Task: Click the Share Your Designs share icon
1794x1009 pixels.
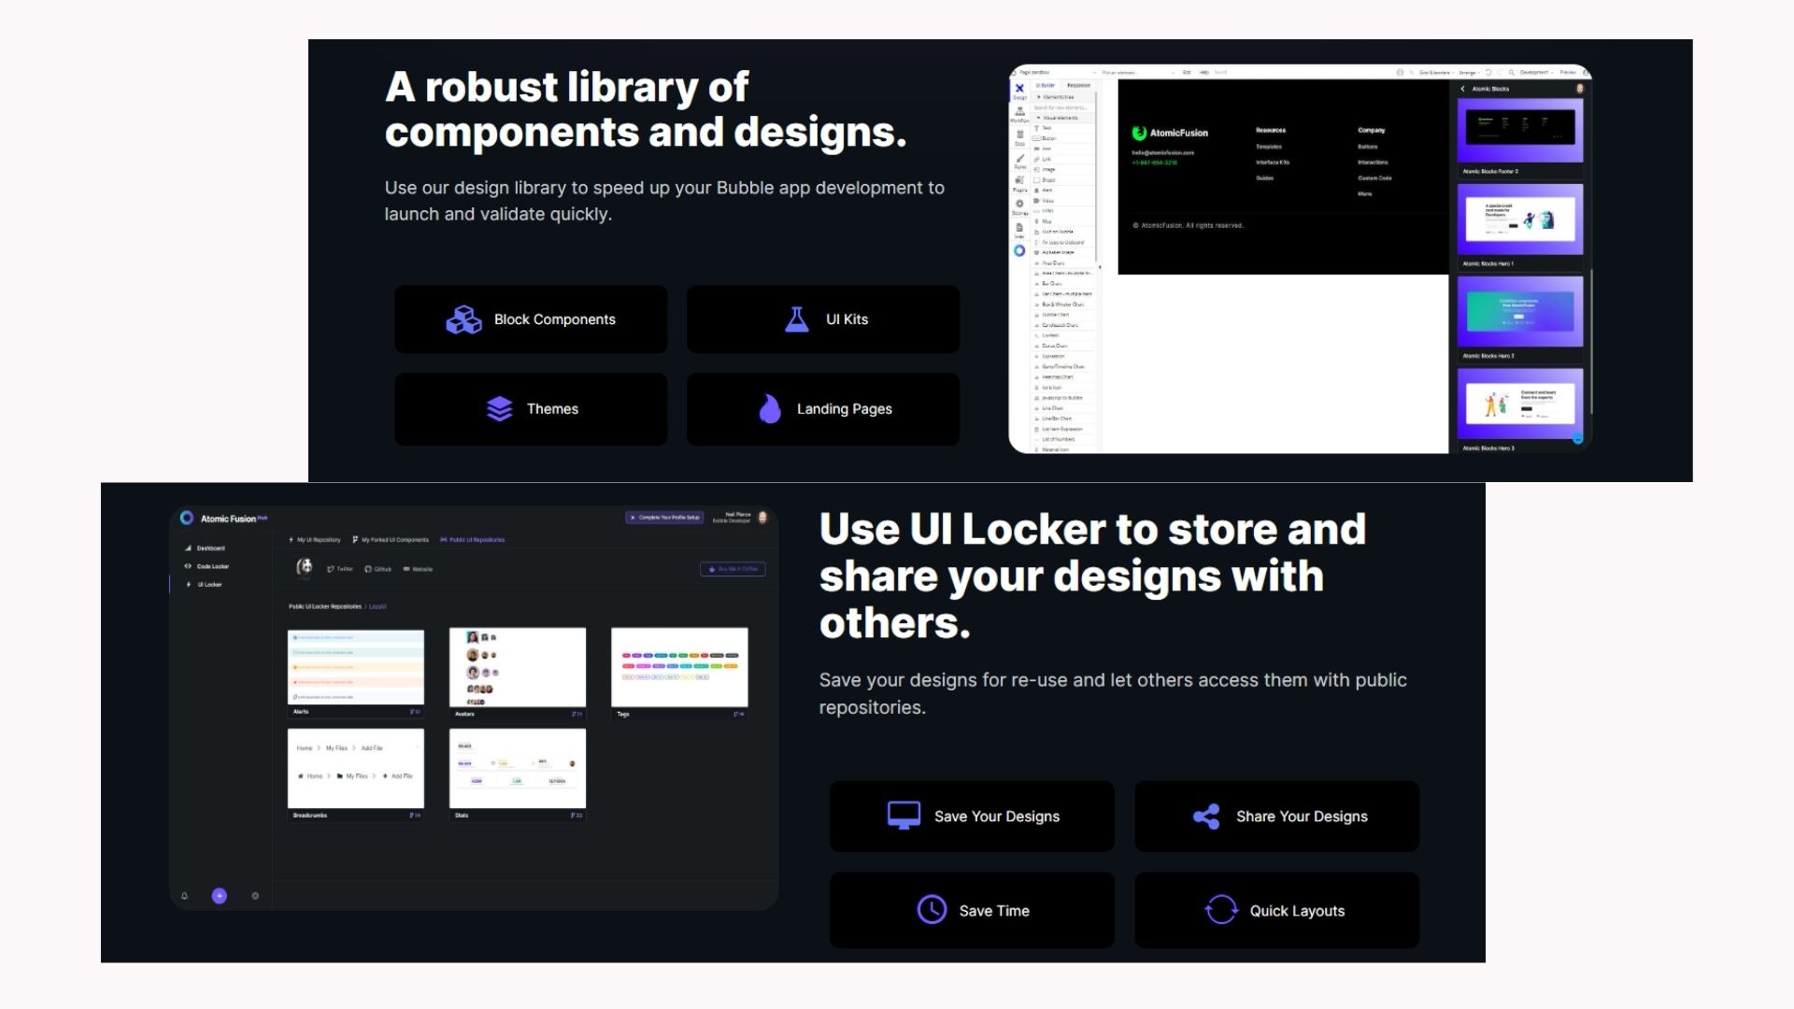Action: tap(1206, 817)
